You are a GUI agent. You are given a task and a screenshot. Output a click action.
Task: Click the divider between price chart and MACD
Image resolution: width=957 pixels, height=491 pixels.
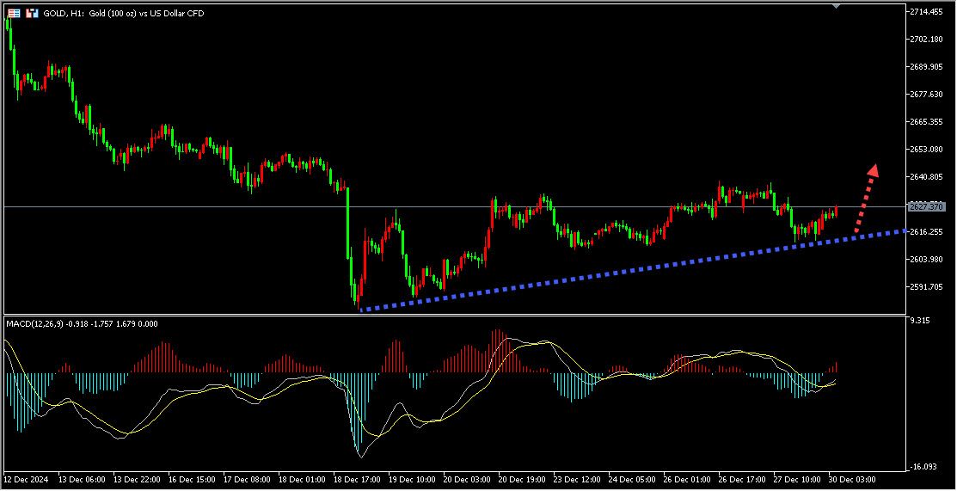[x=454, y=316]
